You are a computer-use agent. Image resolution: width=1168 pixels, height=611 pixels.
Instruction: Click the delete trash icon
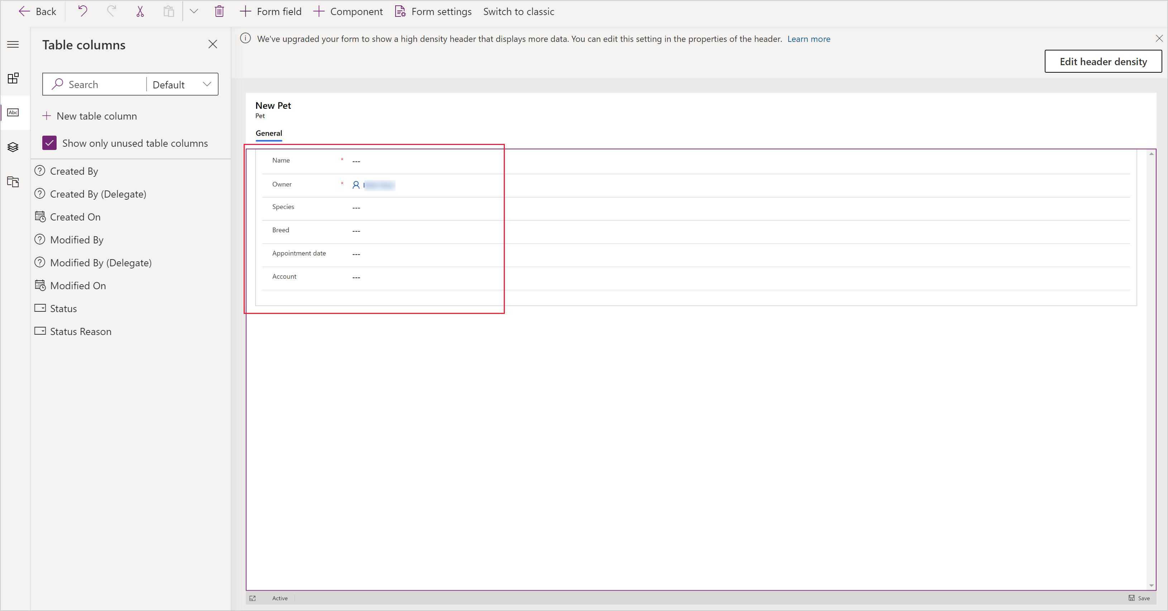(219, 11)
